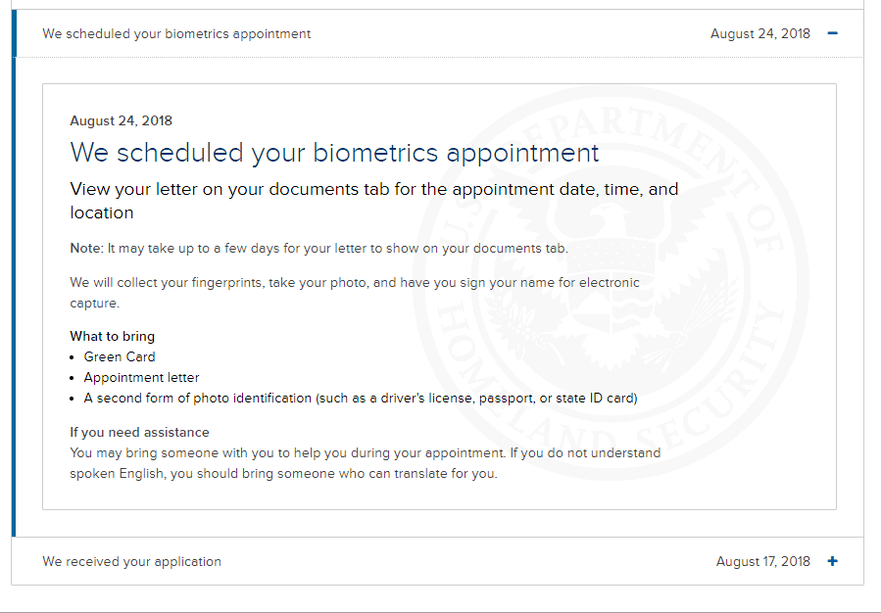Click the bold 'Note:' label

coord(86,248)
